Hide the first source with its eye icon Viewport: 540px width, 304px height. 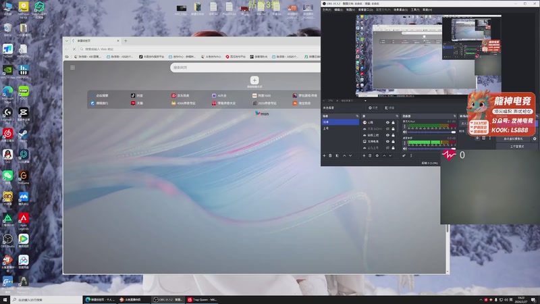pos(387,122)
